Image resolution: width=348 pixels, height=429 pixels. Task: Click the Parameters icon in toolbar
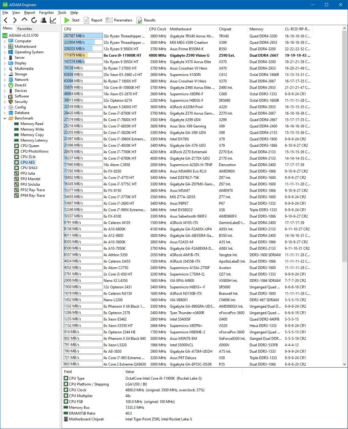(x=109, y=20)
